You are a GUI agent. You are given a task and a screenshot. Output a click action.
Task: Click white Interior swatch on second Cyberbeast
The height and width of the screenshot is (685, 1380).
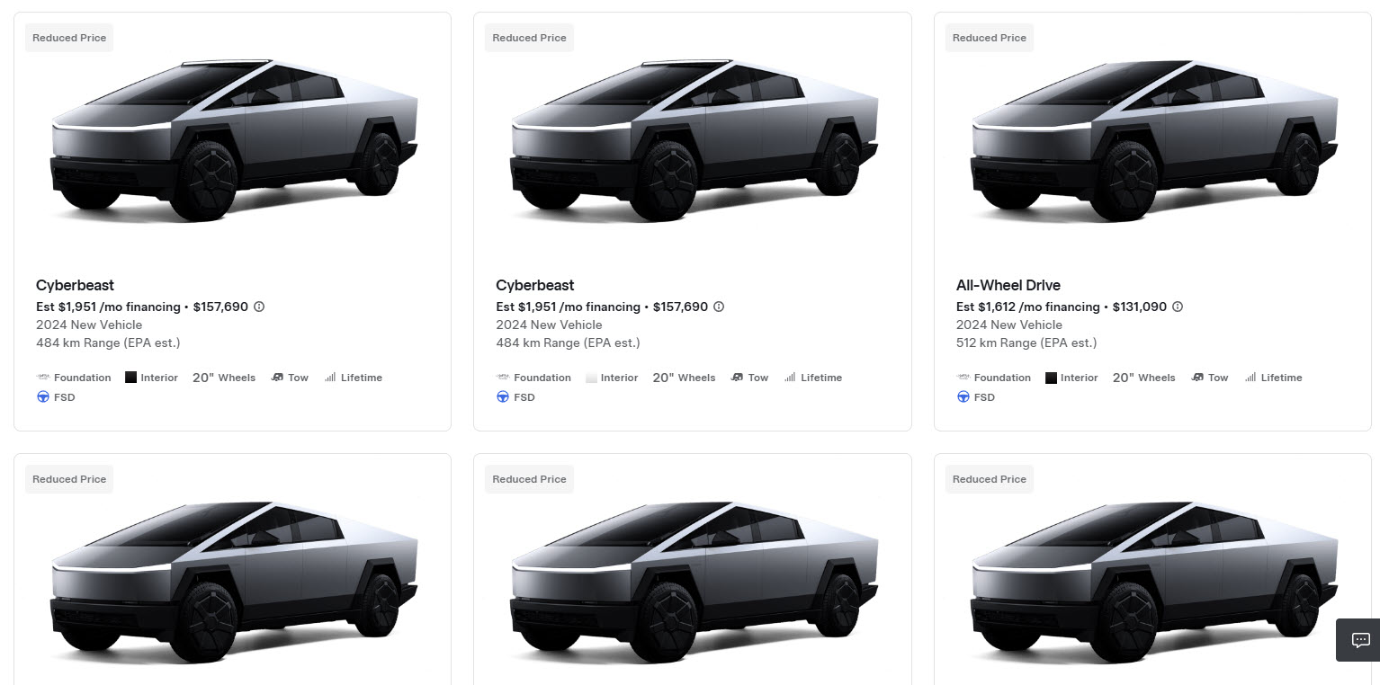(x=591, y=378)
